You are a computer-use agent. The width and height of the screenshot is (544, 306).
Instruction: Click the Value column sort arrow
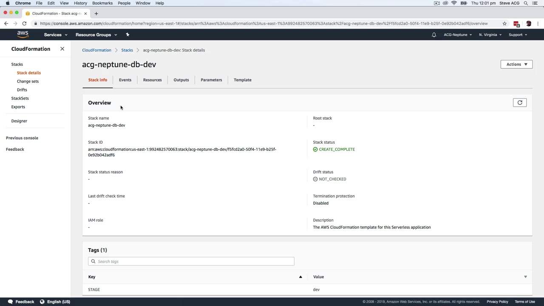click(x=525, y=277)
